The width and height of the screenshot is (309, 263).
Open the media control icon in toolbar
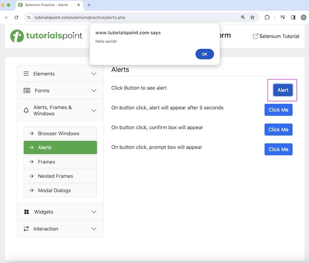click(282, 17)
